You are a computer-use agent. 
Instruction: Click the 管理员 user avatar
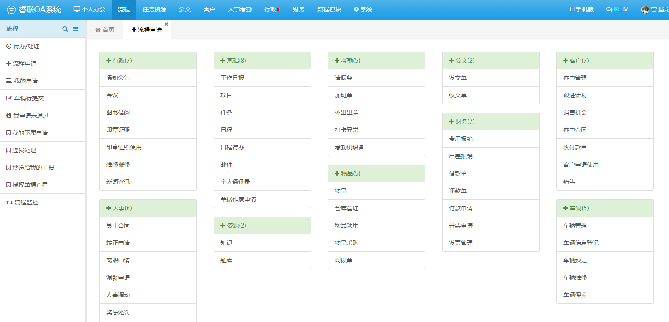(645, 10)
